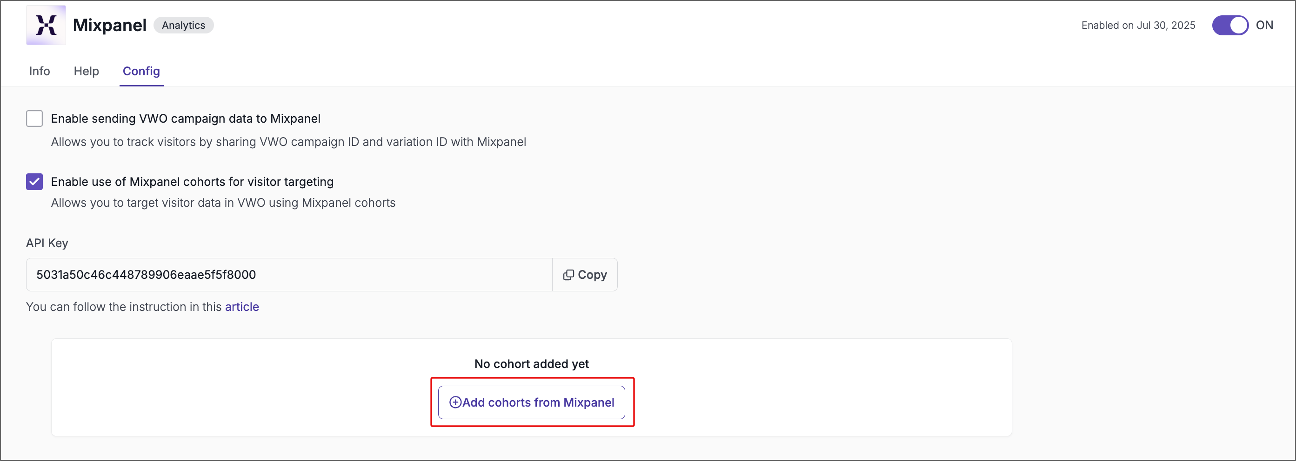Image resolution: width=1296 pixels, height=461 pixels.
Task: Click 'Enable sending VWO campaign data' label
Action: (x=186, y=119)
